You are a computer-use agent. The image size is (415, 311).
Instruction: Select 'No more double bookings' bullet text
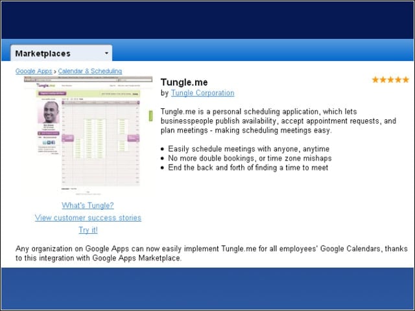click(x=250, y=158)
